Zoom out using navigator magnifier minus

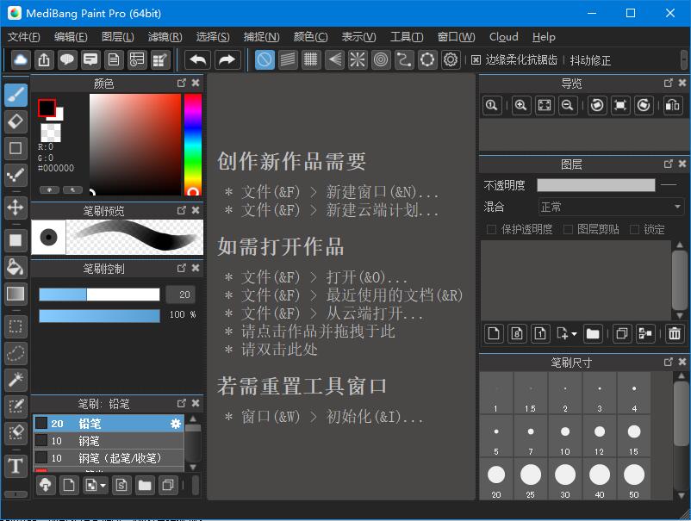point(568,105)
